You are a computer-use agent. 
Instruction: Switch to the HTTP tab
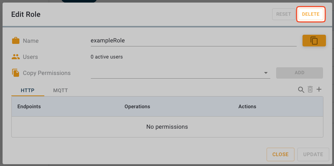(28, 90)
